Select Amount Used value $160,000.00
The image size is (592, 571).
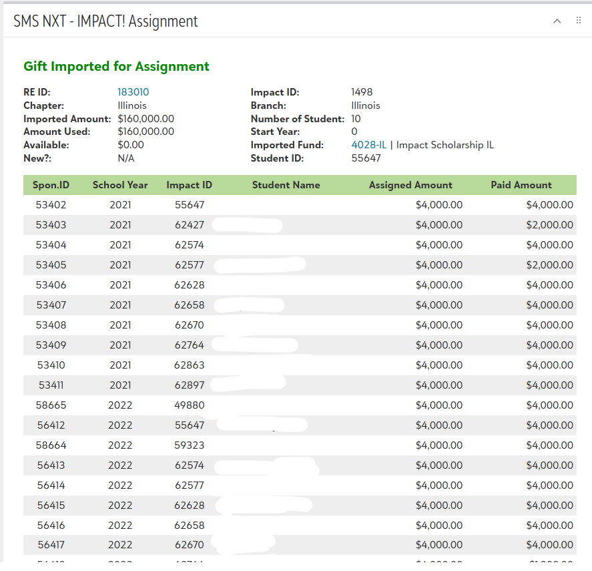pos(145,132)
